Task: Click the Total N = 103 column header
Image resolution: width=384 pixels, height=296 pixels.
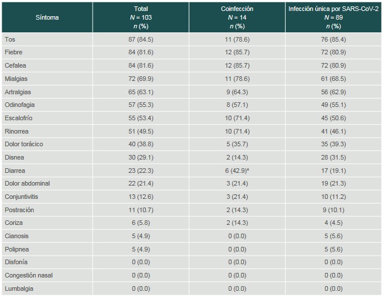Action: 141,17
